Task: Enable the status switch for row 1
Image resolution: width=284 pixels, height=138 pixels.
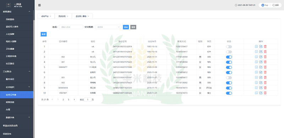Action: pyautogui.click(x=229, y=47)
